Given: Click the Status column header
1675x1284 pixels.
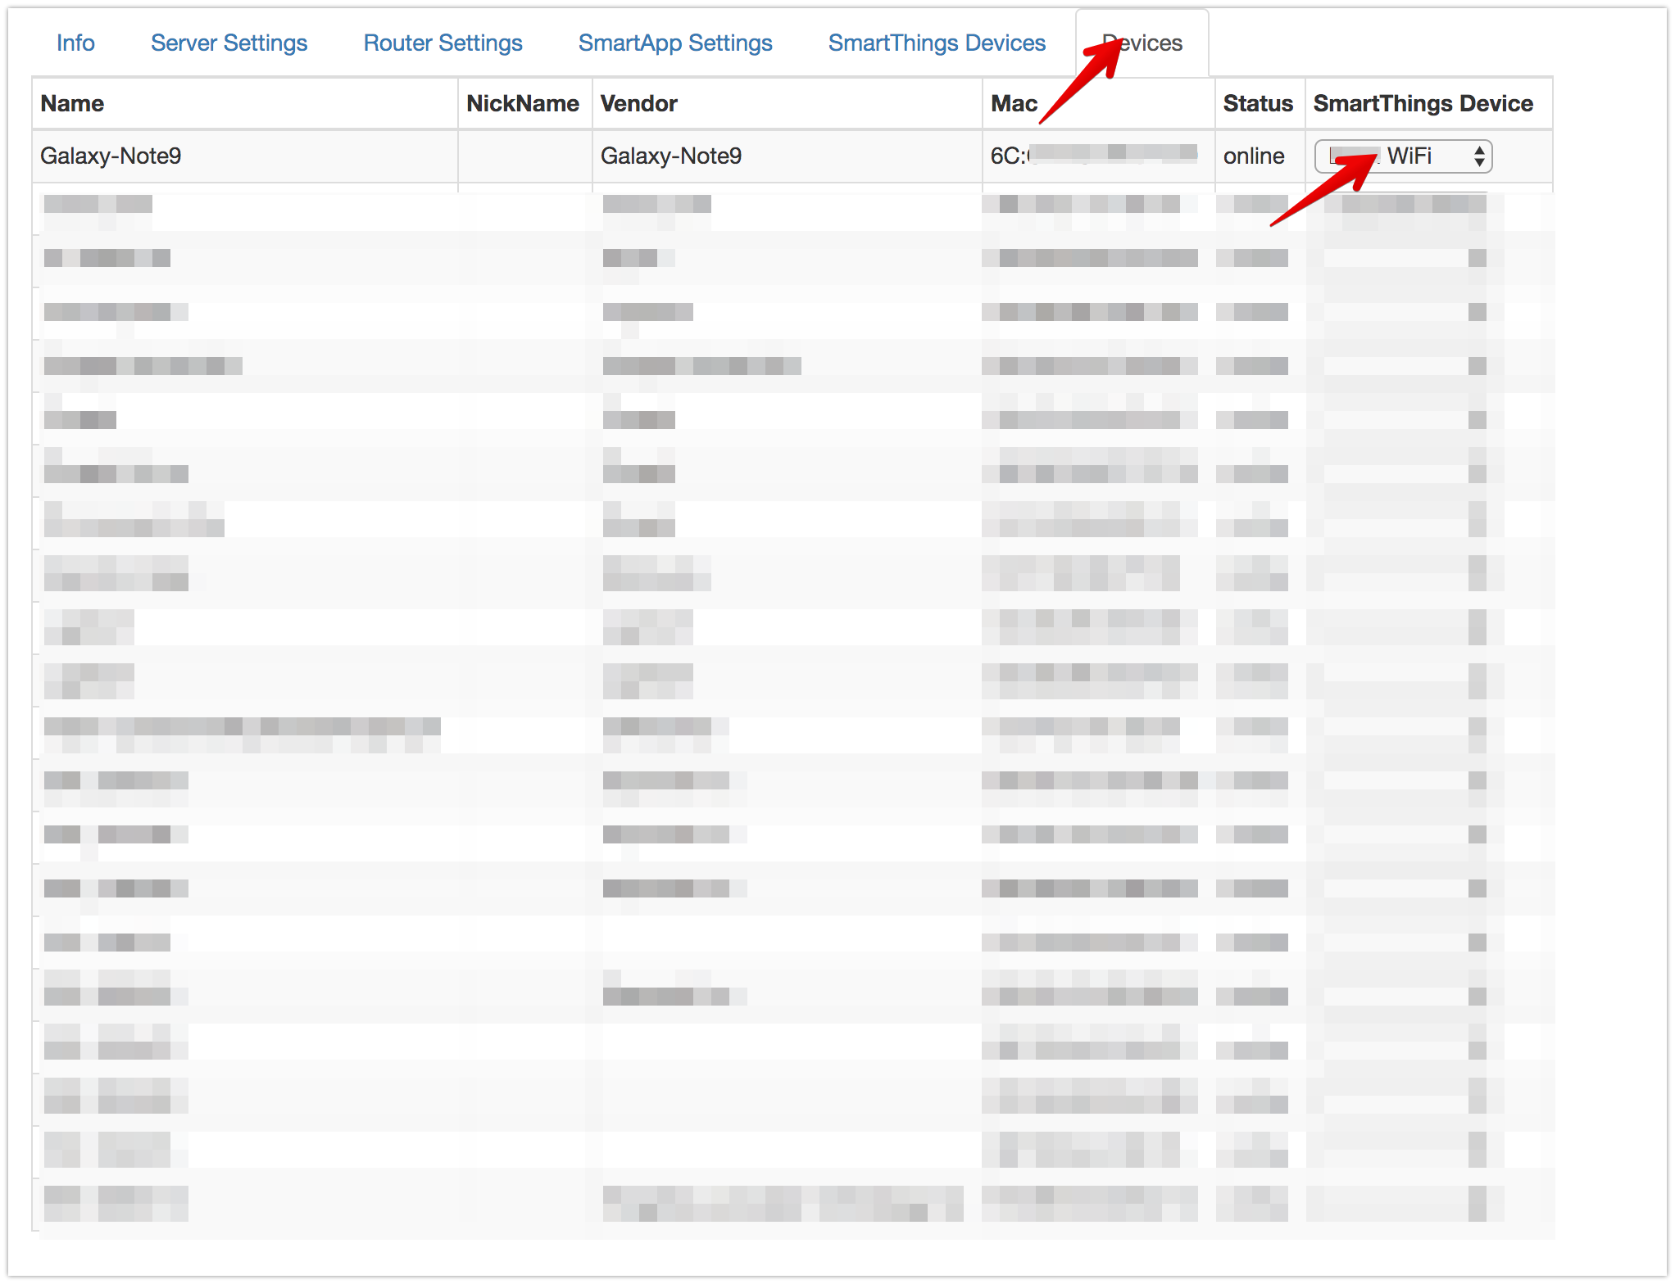Looking at the screenshot, I should (x=1257, y=103).
